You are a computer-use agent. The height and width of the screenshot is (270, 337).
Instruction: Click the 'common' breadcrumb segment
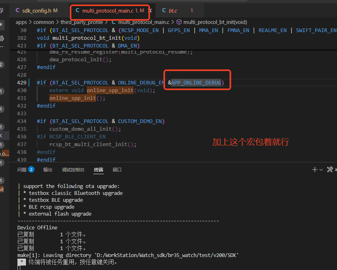pos(44,22)
